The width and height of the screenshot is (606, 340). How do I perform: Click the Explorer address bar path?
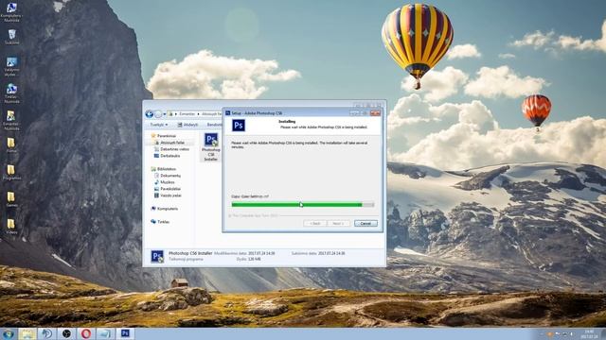coord(195,114)
